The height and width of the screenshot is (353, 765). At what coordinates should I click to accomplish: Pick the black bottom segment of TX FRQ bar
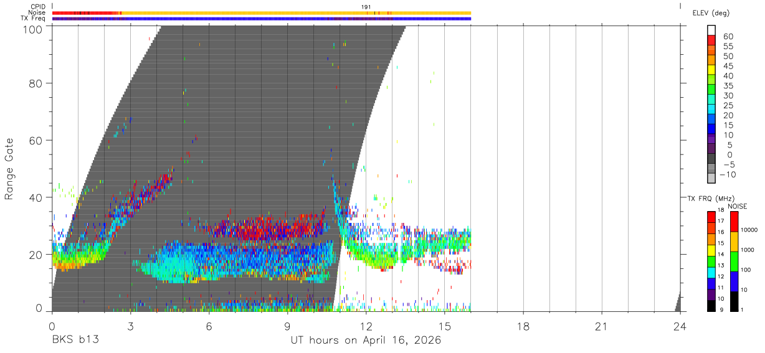point(711,306)
